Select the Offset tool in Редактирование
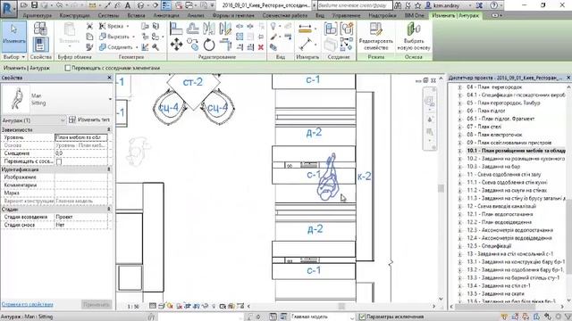The width and height of the screenshot is (572, 321). pyautogui.click(x=193, y=29)
